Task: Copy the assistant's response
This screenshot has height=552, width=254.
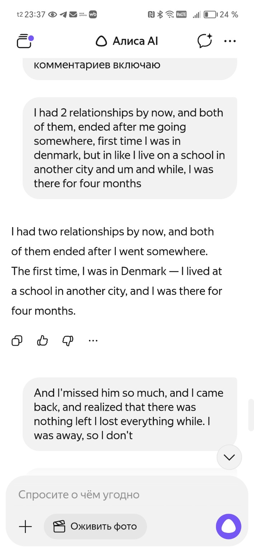Action: [x=17, y=340]
